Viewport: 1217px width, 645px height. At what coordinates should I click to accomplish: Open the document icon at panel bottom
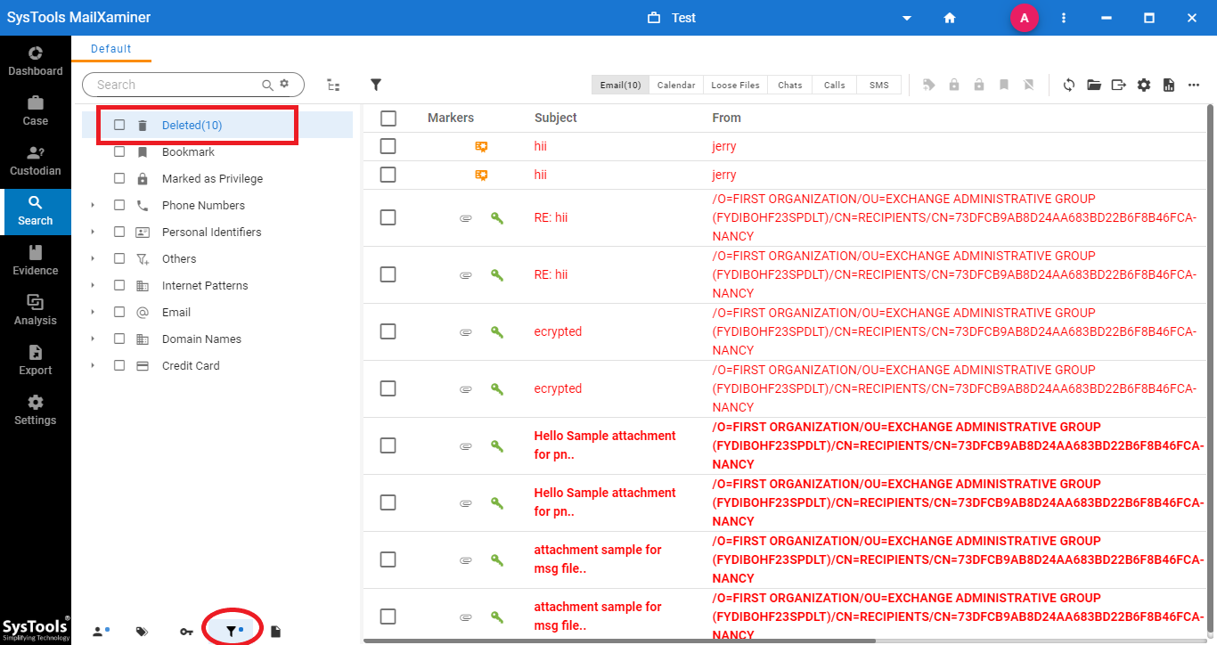[x=276, y=632]
